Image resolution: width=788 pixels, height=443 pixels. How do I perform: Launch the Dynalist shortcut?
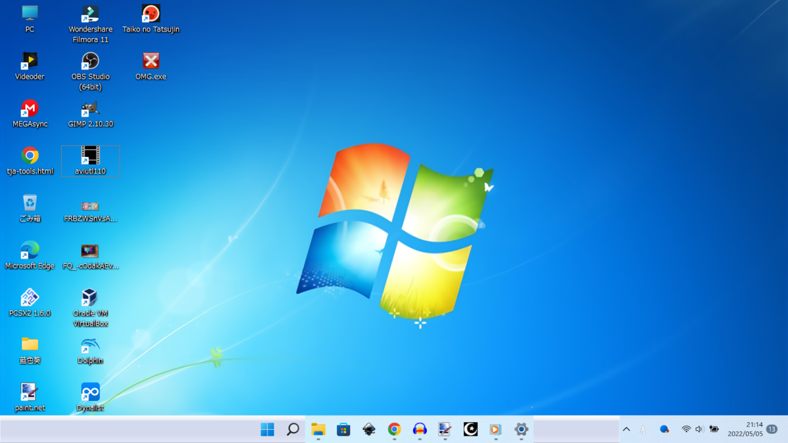90,397
